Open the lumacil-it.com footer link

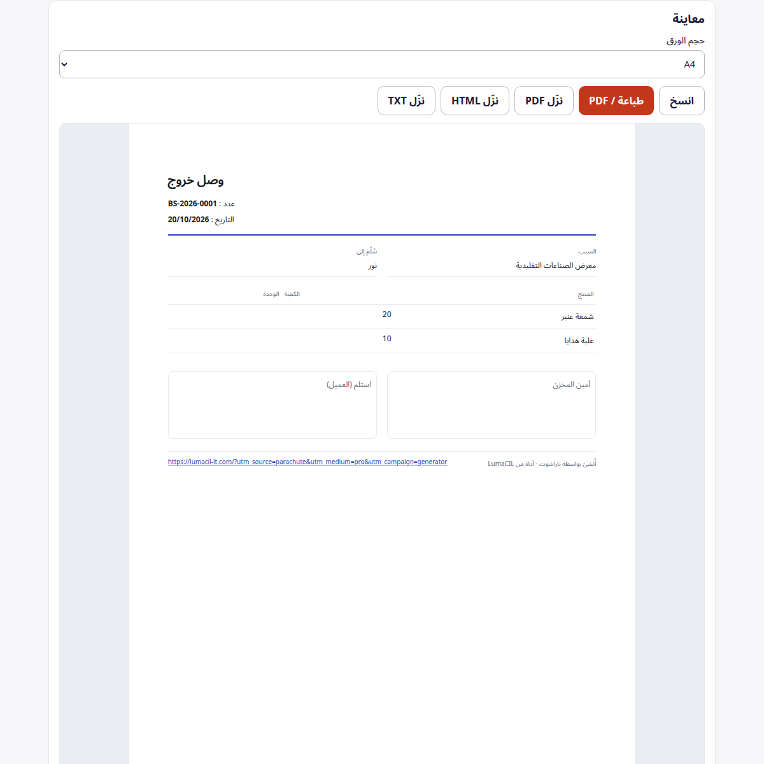coord(308,462)
